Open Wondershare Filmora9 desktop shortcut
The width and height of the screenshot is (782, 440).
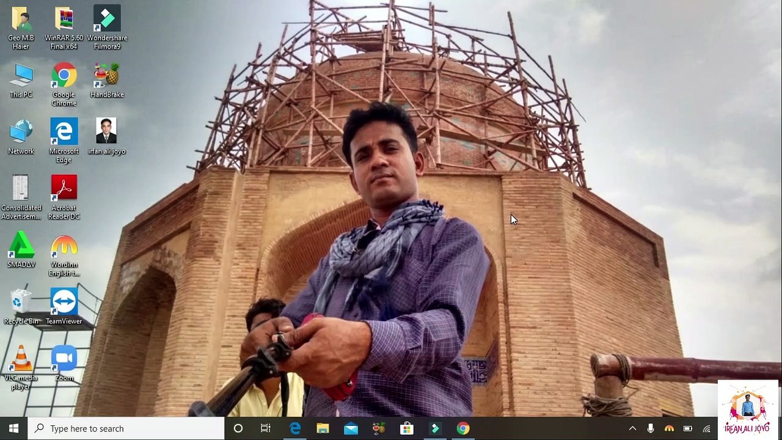107,28
